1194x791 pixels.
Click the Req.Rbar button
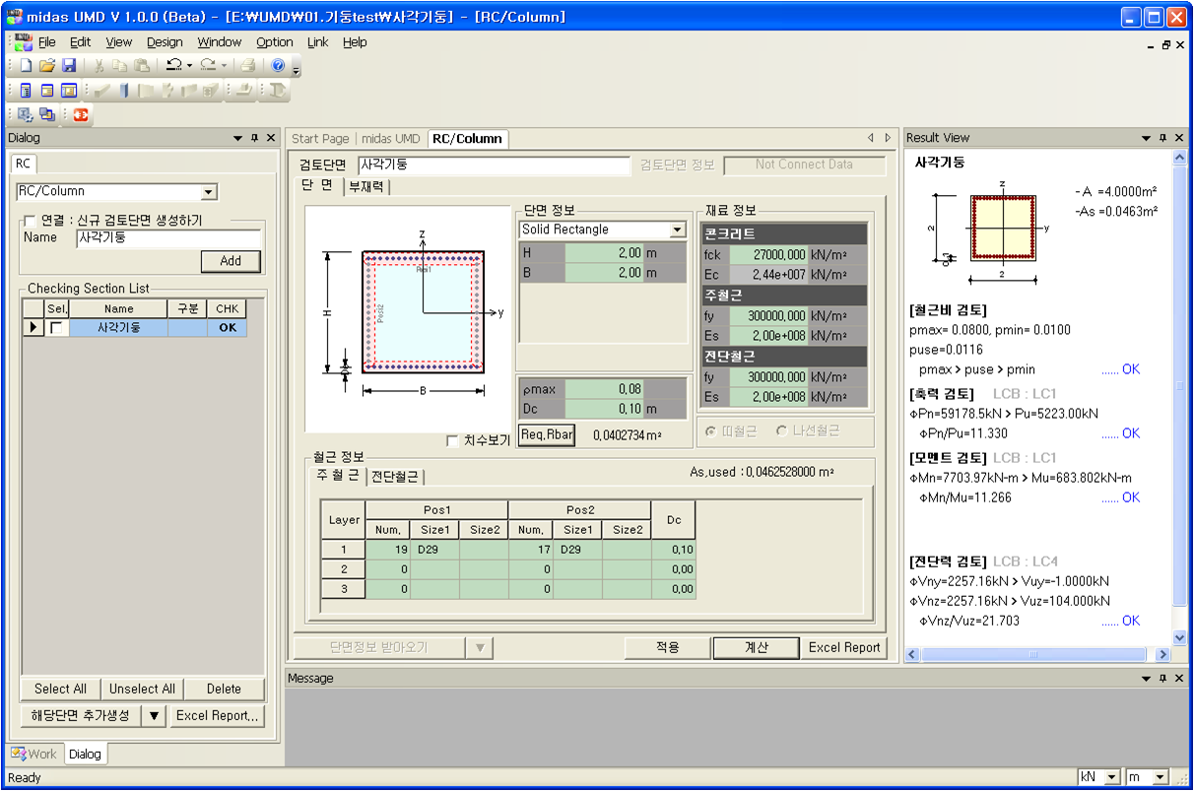click(x=547, y=434)
